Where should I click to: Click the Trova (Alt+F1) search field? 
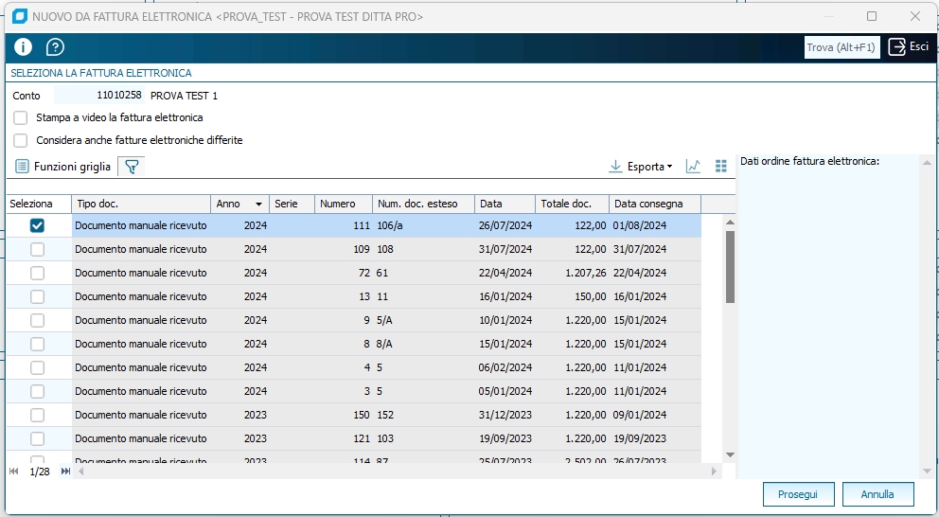pyautogui.click(x=842, y=47)
